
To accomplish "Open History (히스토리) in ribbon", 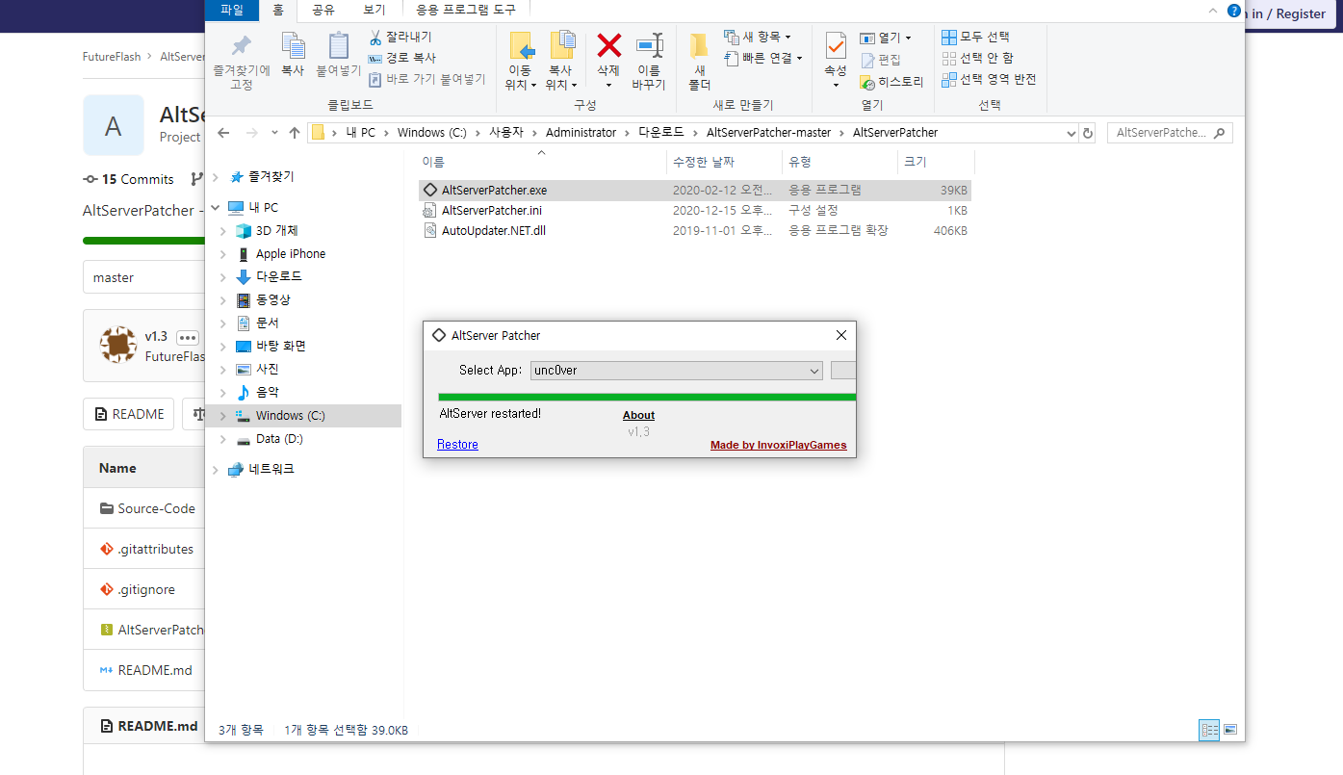I will tap(891, 82).
